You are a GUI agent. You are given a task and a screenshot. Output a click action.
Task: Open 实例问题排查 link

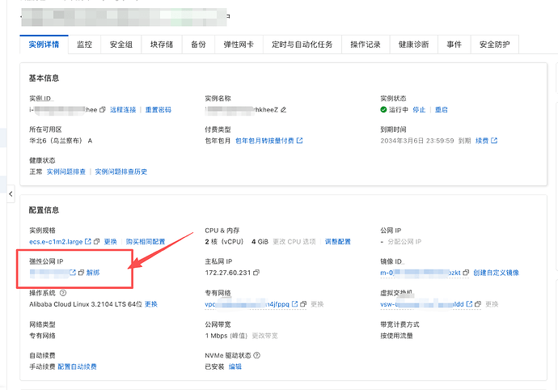[66, 172]
